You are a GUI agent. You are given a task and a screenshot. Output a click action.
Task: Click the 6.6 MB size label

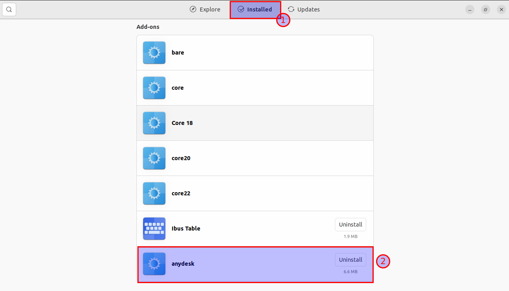[350, 272]
